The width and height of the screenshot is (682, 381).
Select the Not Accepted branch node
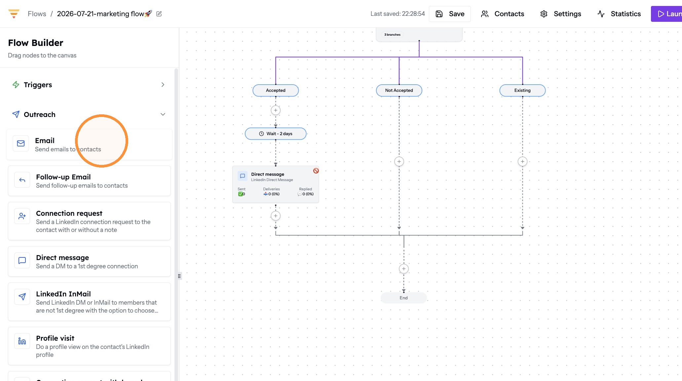pyautogui.click(x=399, y=90)
